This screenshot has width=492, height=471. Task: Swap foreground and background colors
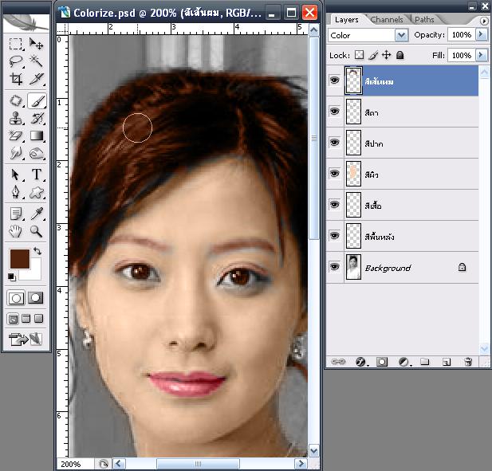pyautogui.click(x=37, y=251)
